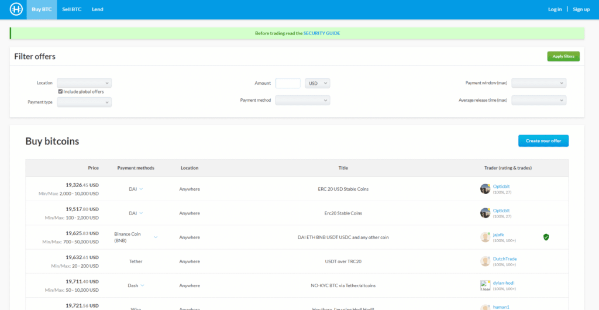Click the Trader (rating & trades) column header

pos(508,168)
